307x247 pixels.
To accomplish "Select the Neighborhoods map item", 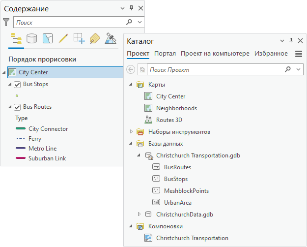I will (176, 108).
